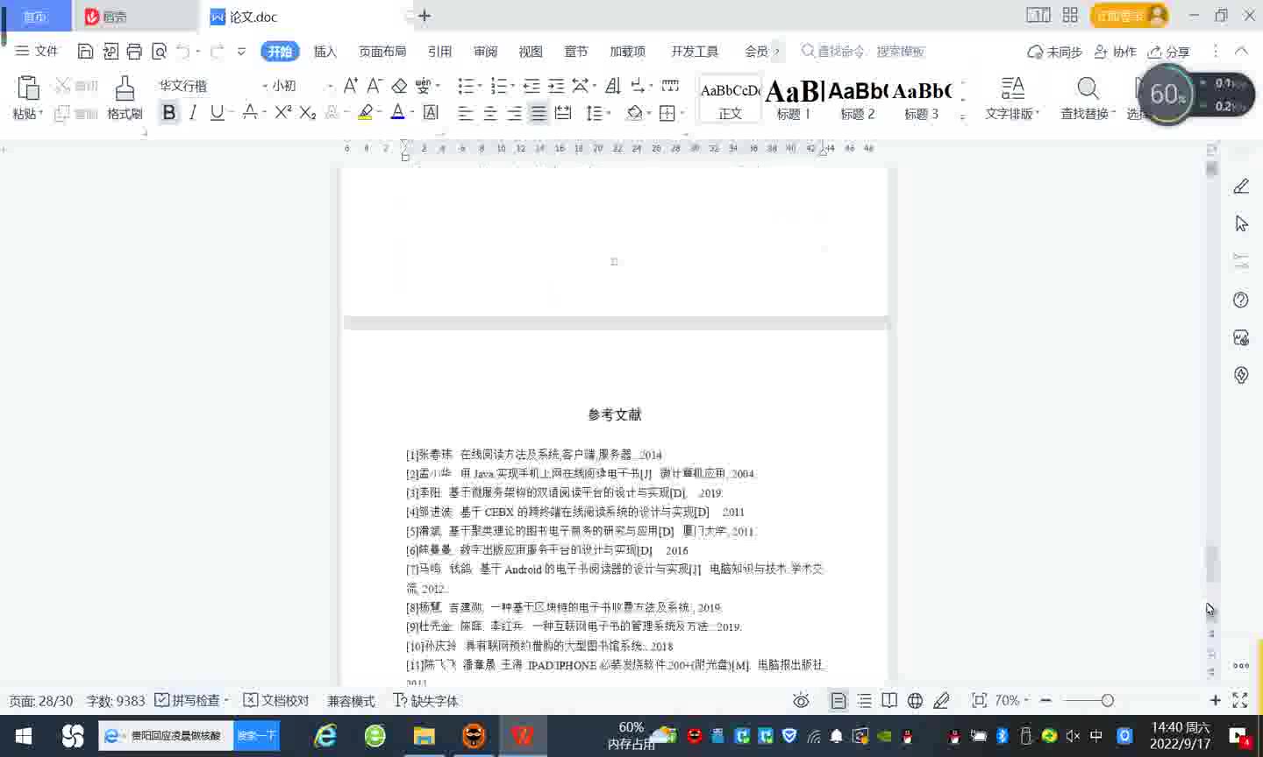Clear formatting with the eraser icon

pos(399,85)
